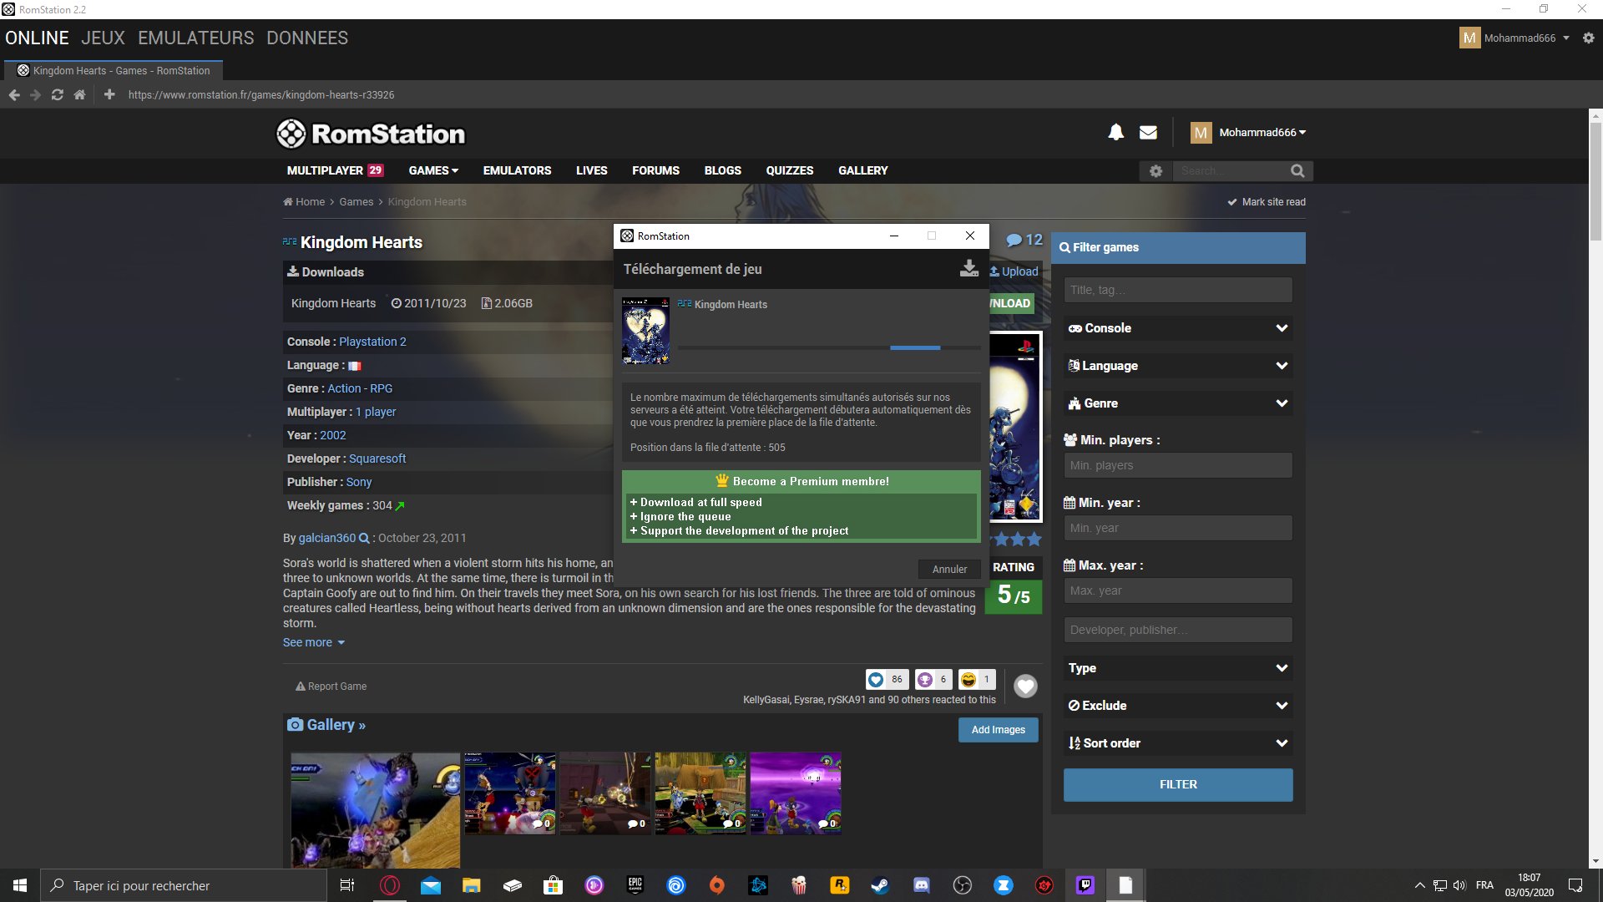Click the browser reload icon
The width and height of the screenshot is (1603, 902).
pyautogui.click(x=57, y=95)
